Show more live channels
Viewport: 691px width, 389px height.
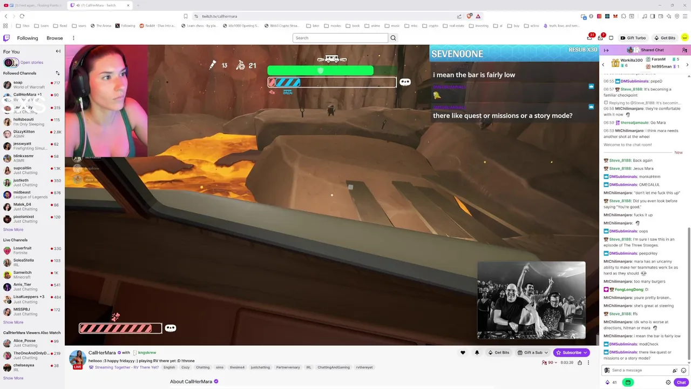point(13,323)
